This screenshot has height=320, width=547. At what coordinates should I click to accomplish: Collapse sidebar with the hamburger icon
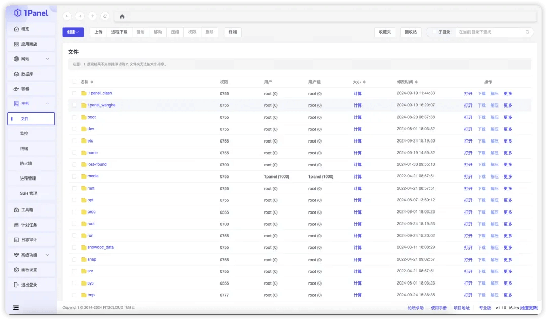click(x=16, y=308)
